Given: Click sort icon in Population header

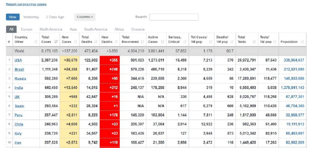Looking at the screenshot, I should 303,42.
